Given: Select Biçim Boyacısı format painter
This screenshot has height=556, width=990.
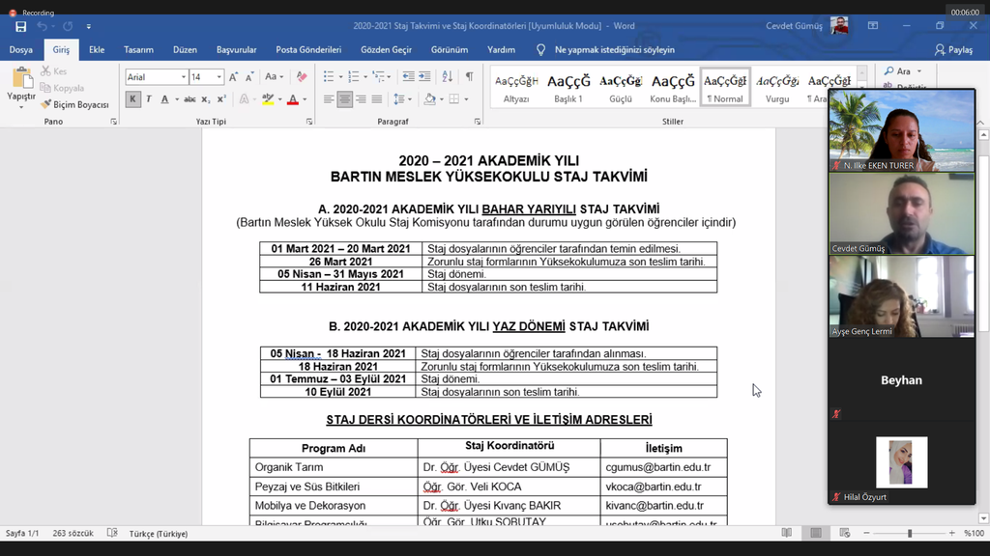Looking at the screenshot, I should pos(74,104).
